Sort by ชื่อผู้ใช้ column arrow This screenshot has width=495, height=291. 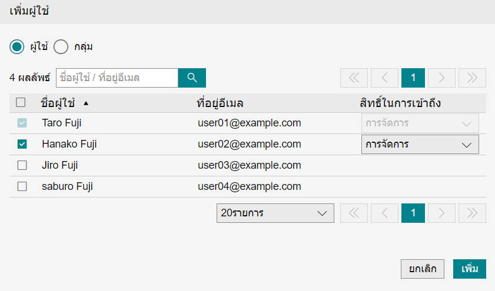coord(86,103)
